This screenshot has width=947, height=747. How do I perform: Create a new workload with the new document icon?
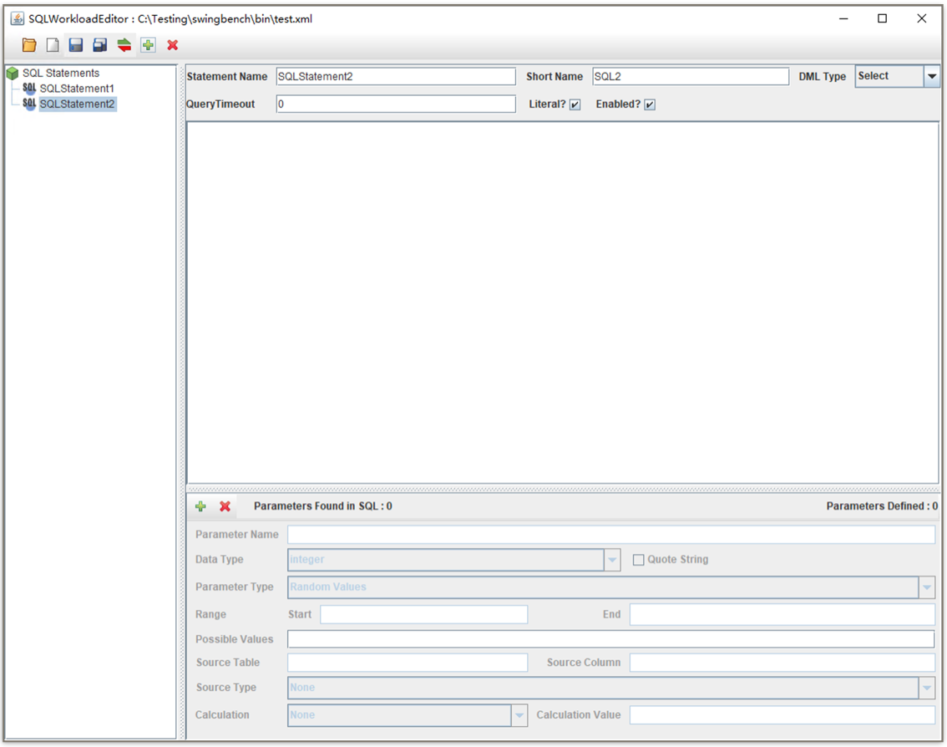click(x=52, y=44)
